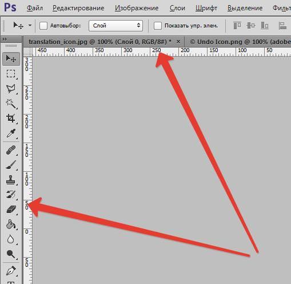The height and width of the screenshot is (284, 291).
Task: Select the Rectangular Marquee tool
Action: 11,73
